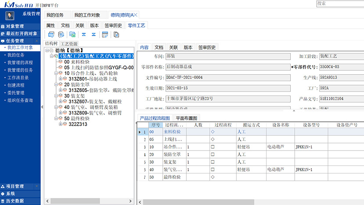Collapse the 任务管理 sidebar section
The image size is (364, 205).
coord(37,40)
